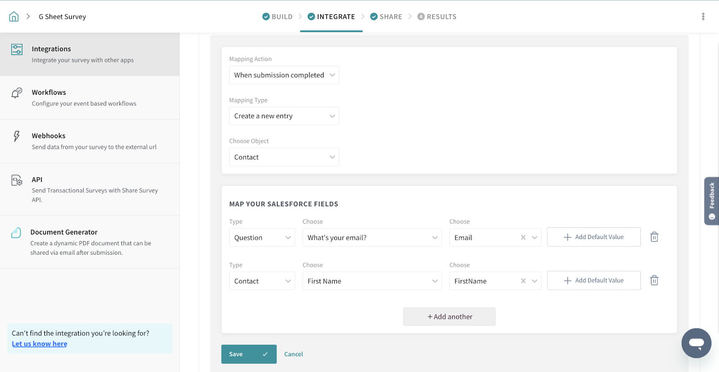Image resolution: width=719 pixels, height=372 pixels.
Task: Click the "Let us know here" link
Action: click(40, 344)
